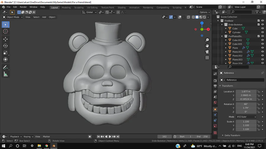The height and width of the screenshot is (149, 266).
Task: Open the Tool properties tab
Action: (215, 74)
